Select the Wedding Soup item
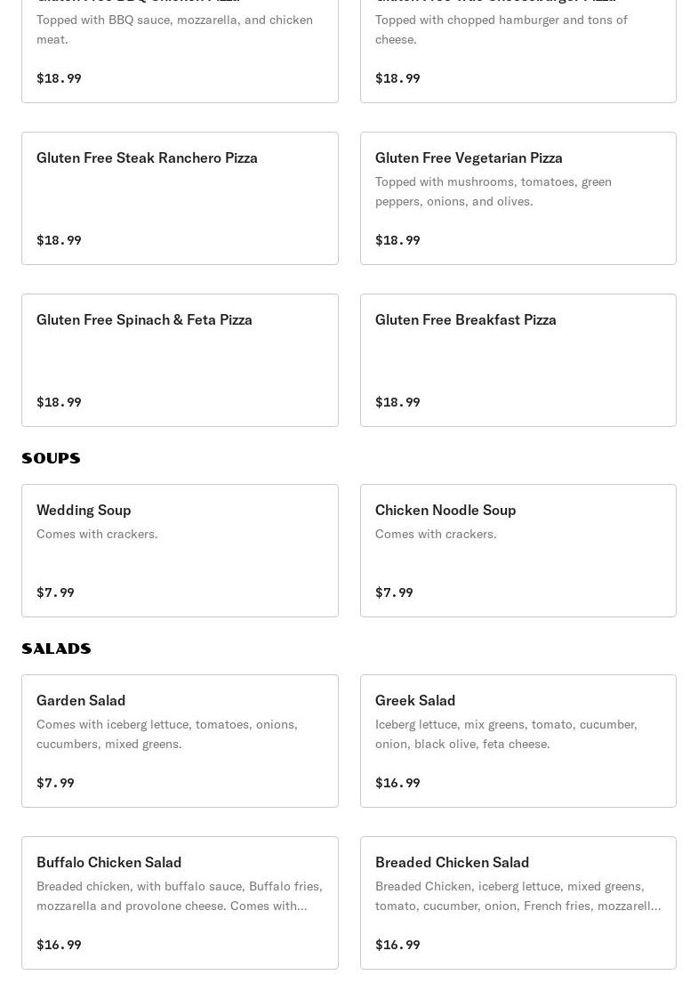 pyautogui.click(x=180, y=551)
